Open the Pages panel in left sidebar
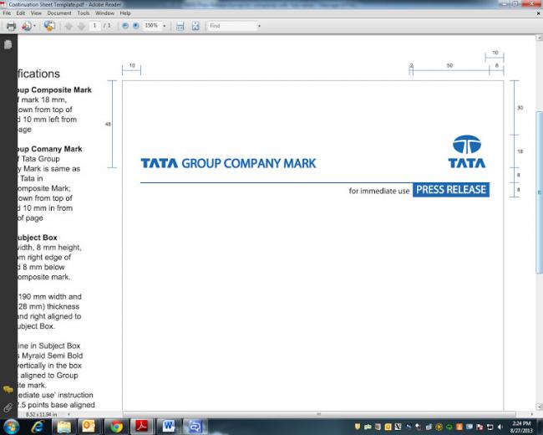Image resolution: width=543 pixels, height=435 pixels. [8, 44]
